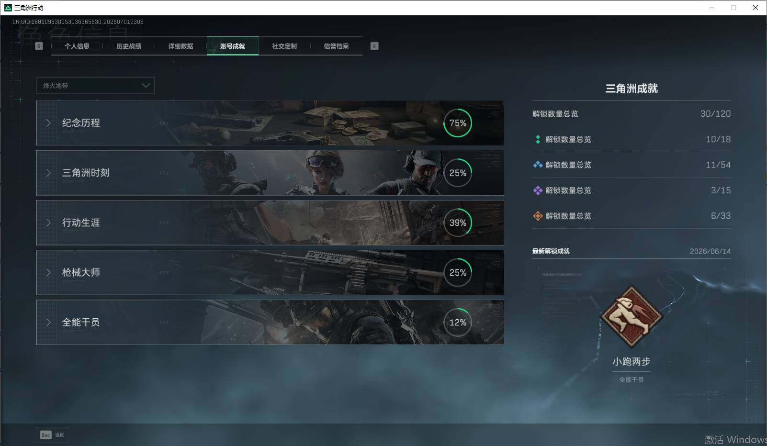The height and width of the screenshot is (446, 767).
Task: Open the 烽火地带 mode dropdown
Action: click(95, 86)
